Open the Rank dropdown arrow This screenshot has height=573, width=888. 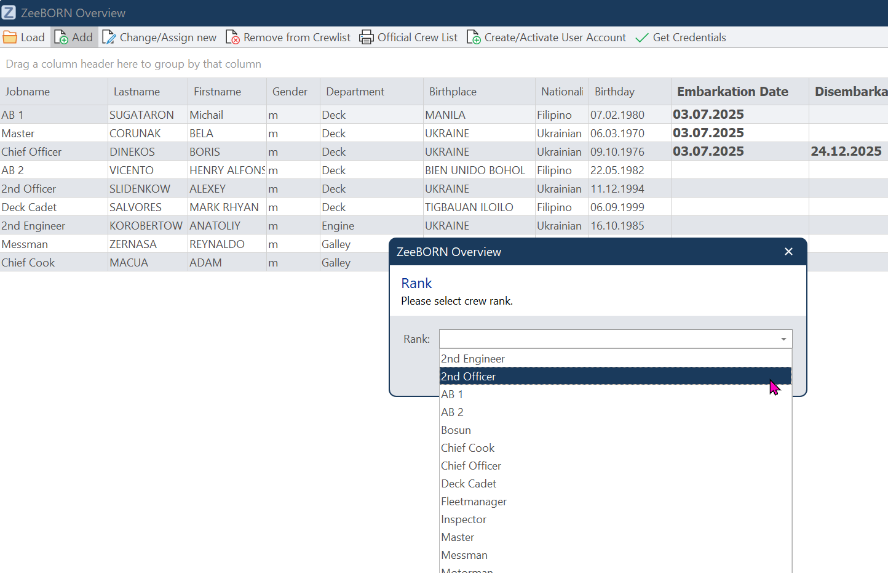coord(783,339)
